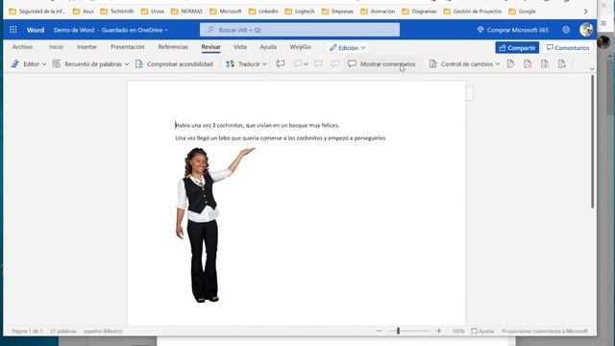Expand the Control de cambios arrow
This screenshot has width=615, height=346.
pos(498,64)
